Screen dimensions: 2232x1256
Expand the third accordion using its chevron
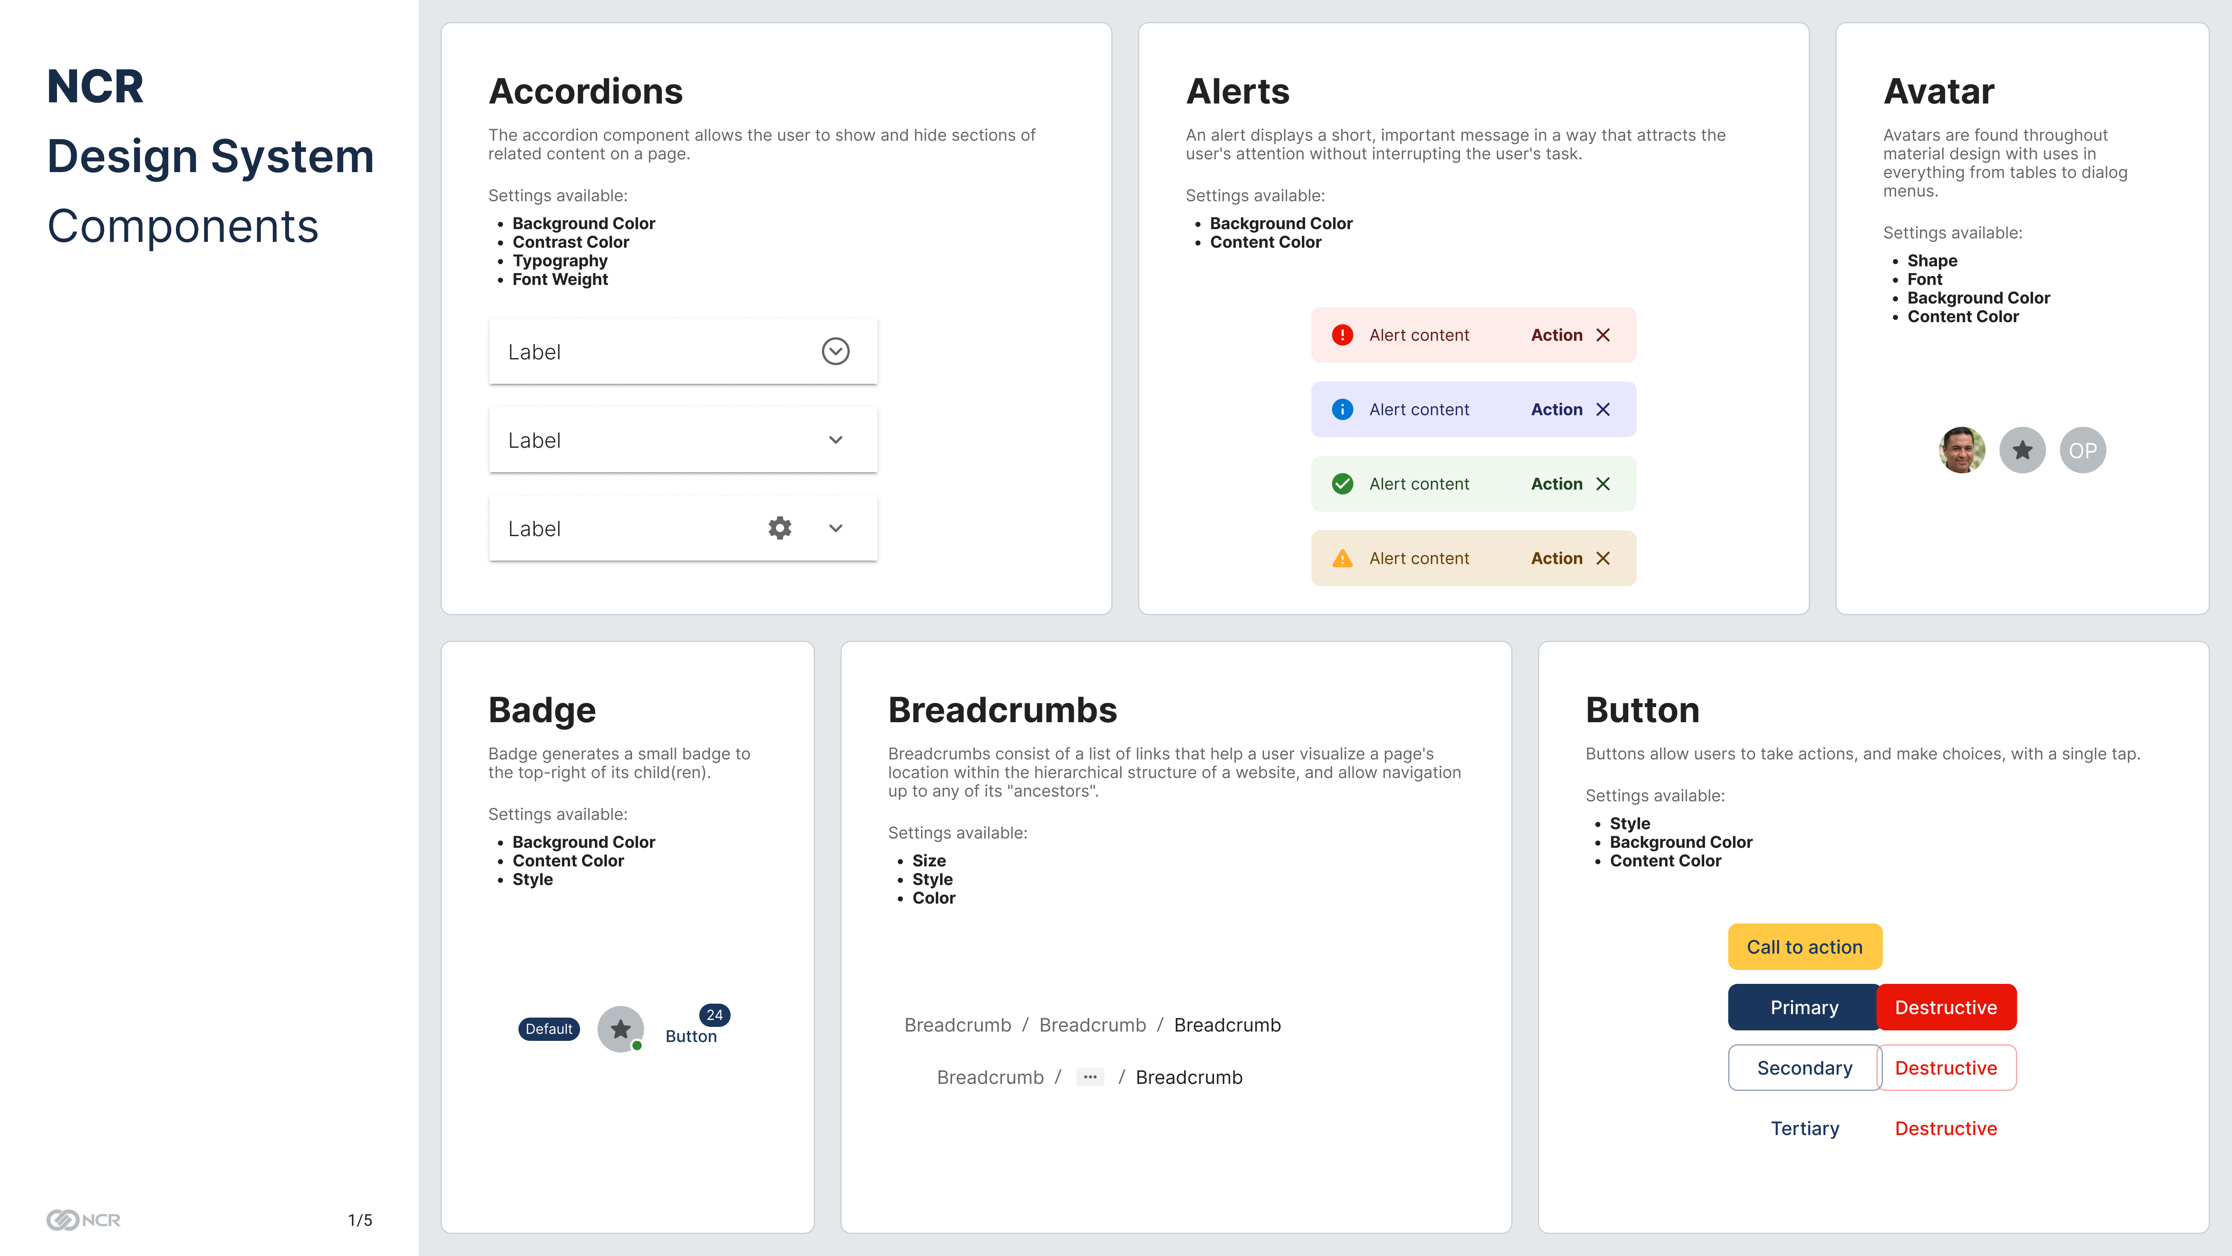[835, 528]
